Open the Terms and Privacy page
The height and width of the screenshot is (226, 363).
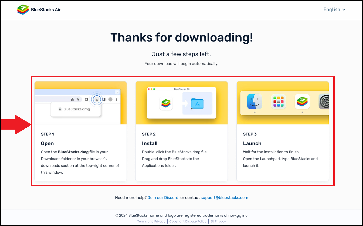pyautogui.click(x=151, y=221)
